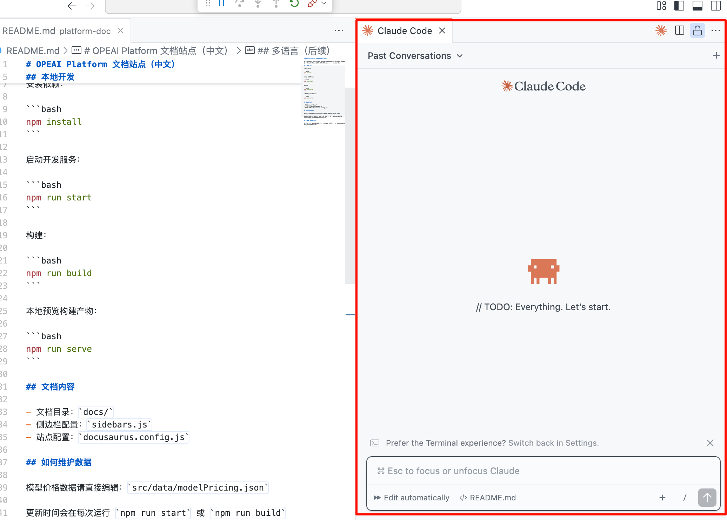Click the step into icon in debug toolbar

coord(258,4)
